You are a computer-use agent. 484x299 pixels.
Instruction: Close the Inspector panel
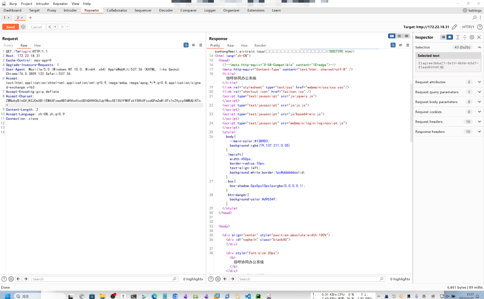[479, 37]
